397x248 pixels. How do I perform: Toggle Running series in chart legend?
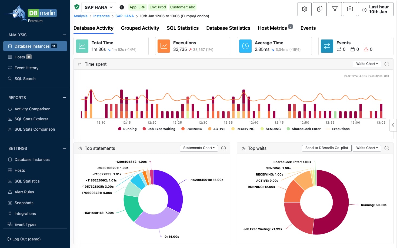127,129
